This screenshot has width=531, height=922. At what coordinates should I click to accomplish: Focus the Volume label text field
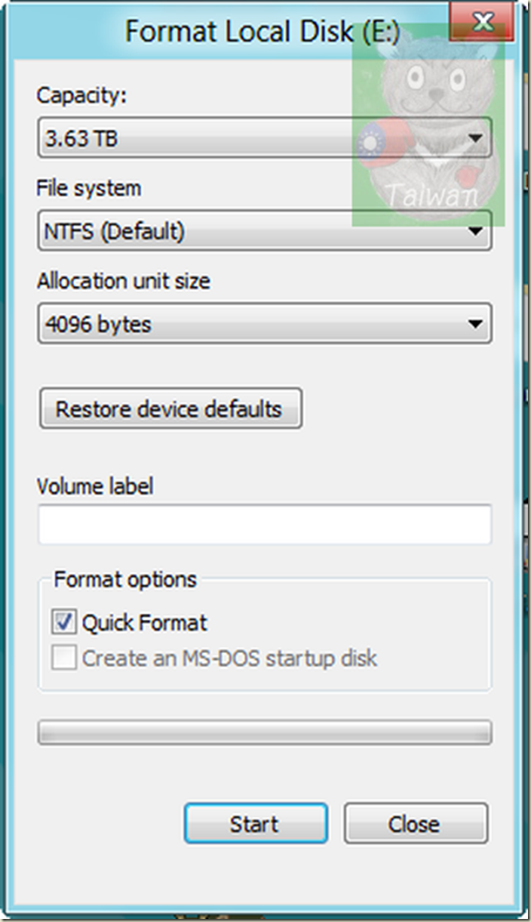(265, 525)
